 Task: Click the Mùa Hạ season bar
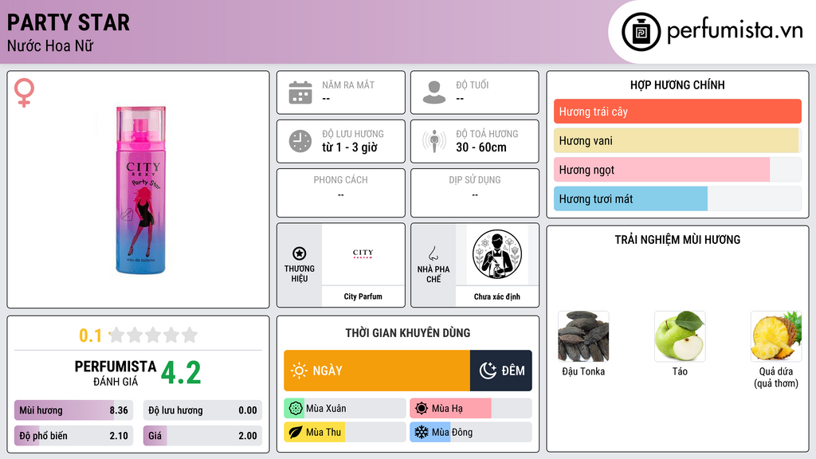[471, 409]
